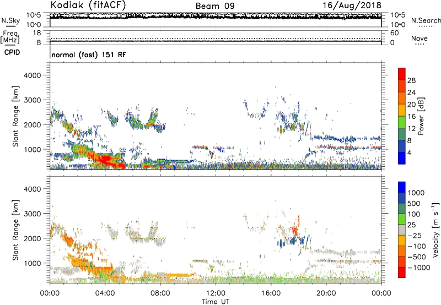Click the Velocity [m s-1] colorbar title
441x305 pixels.
435,230
